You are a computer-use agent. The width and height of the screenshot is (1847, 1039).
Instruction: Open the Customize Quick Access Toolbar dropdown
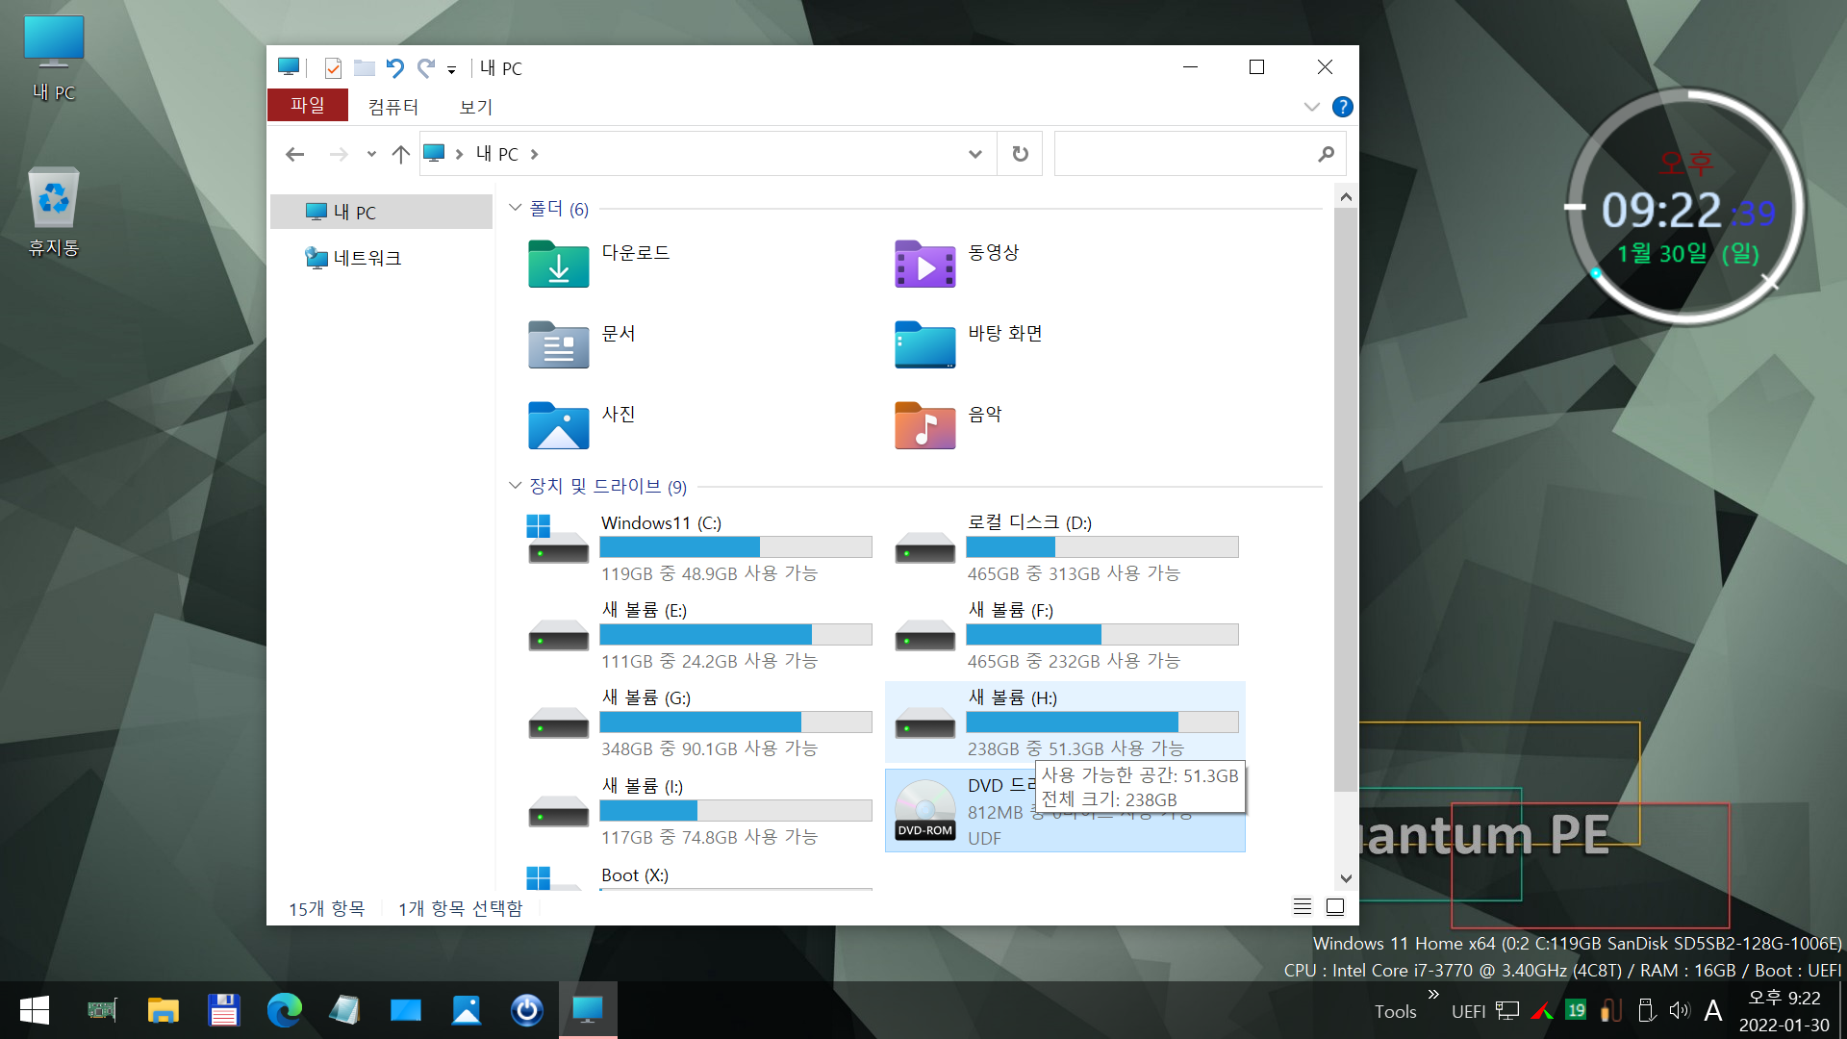(x=451, y=69)
